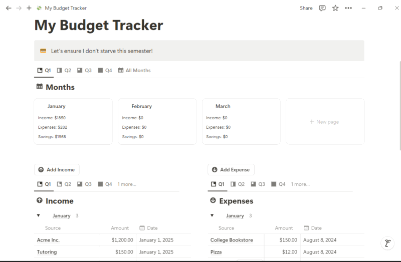Viewport: 401px width, 262px height.
Task: Click the $1,200.00 amount cell
Action: (x=118, y=240)
